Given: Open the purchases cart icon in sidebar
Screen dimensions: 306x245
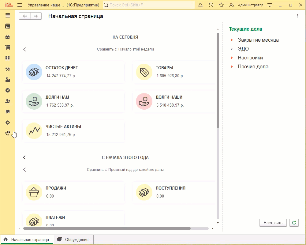Looking at the screenshot, I should pyautogui.click(x=8, y=47).
